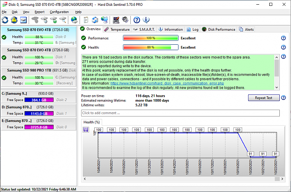Click the Repeat Test button
Viewport: 291px width, 192px height.
click(x=263, y=98)
